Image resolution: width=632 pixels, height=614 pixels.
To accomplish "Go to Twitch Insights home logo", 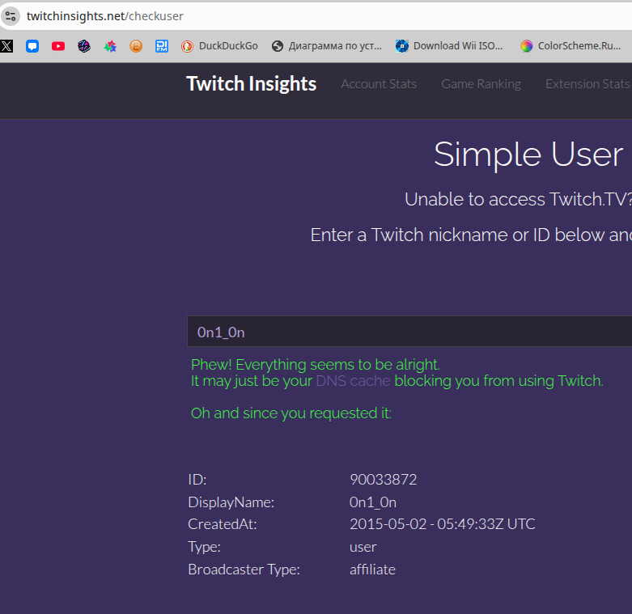I will tap(251, 84).
